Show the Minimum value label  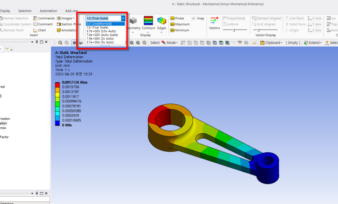[x=180, y=30]
